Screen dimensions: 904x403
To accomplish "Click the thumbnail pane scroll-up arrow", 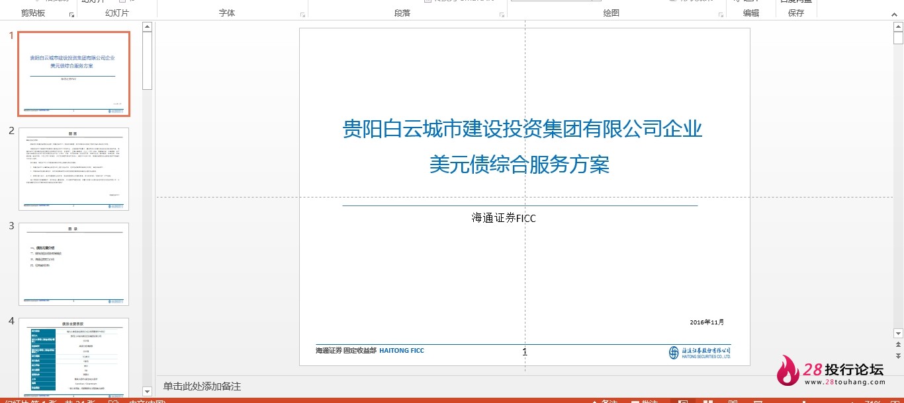I will point(147,27).
